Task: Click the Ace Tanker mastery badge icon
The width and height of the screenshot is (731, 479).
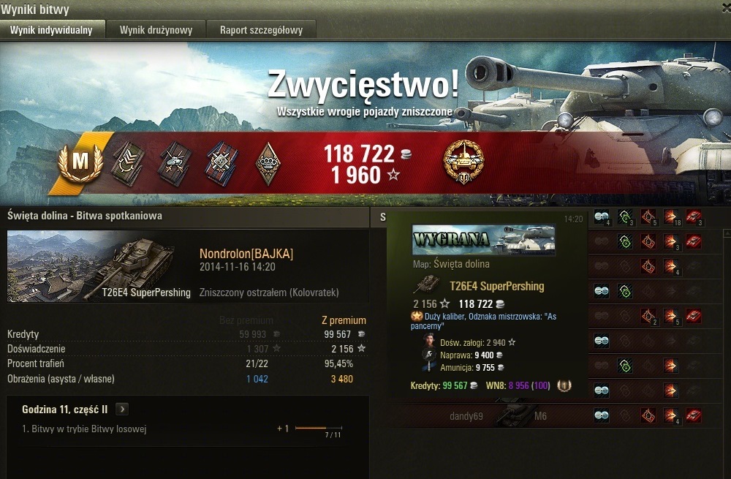Action: tap(80, 162)
